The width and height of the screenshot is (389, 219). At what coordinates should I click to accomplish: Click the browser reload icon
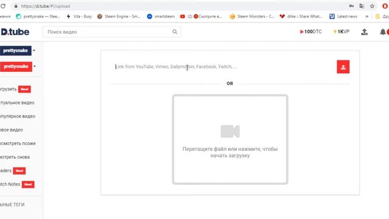click(x=2, y=6)
